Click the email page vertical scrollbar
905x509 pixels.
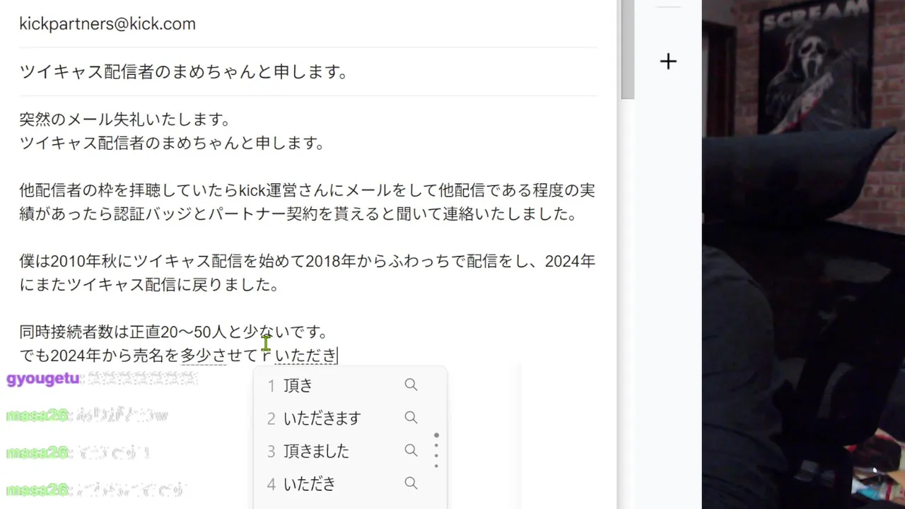tap(628, 49)
